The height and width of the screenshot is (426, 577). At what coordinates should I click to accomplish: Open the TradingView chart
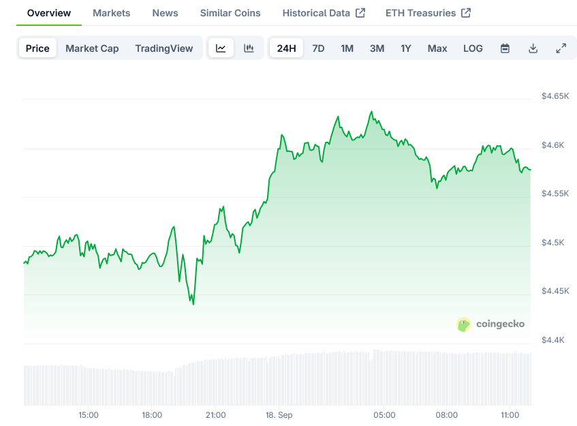pyautogui.click(x=164, y=48)
